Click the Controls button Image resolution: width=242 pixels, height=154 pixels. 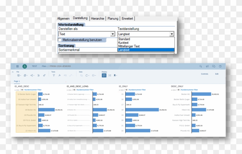tap(205, 74)
